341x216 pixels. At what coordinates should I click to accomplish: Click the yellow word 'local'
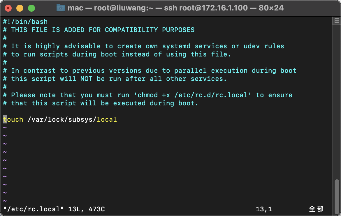click(107, 119)
